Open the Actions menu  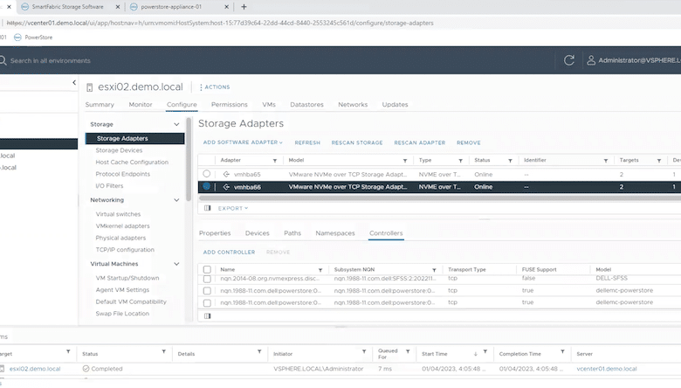(215, 87)
